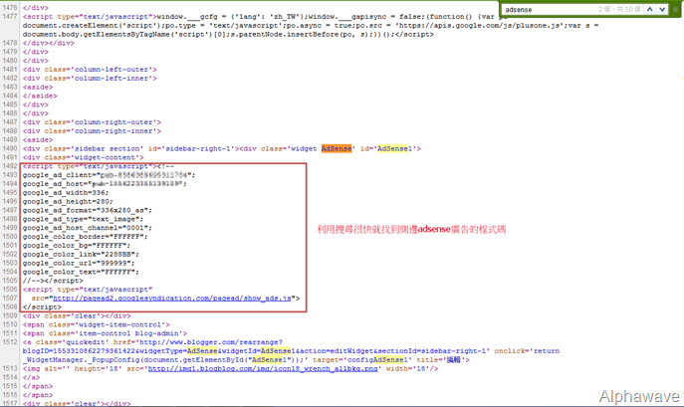Click the google_color_border="FFFFFF"; line
The width and height of the screenshot is (684, 407).
coord(85,237)
